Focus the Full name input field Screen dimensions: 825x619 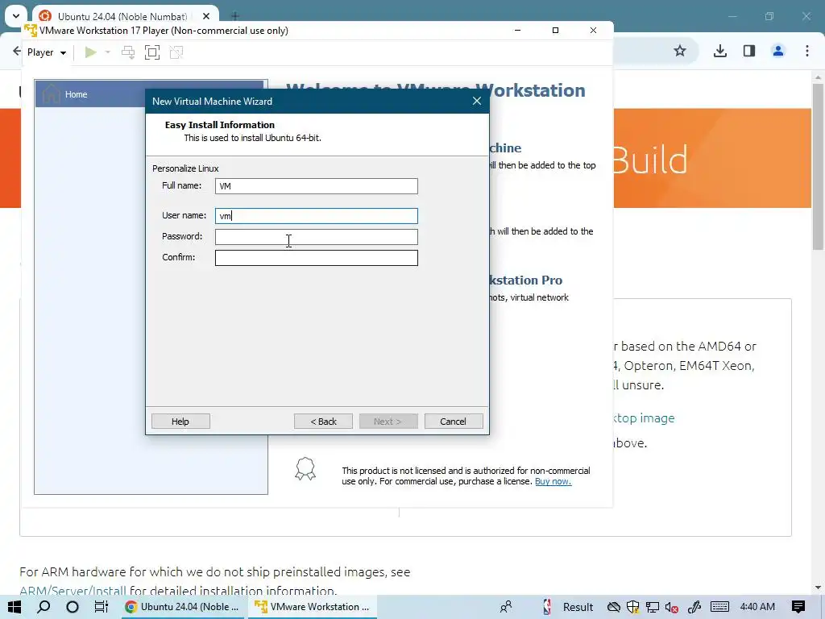tap(316, 186)
